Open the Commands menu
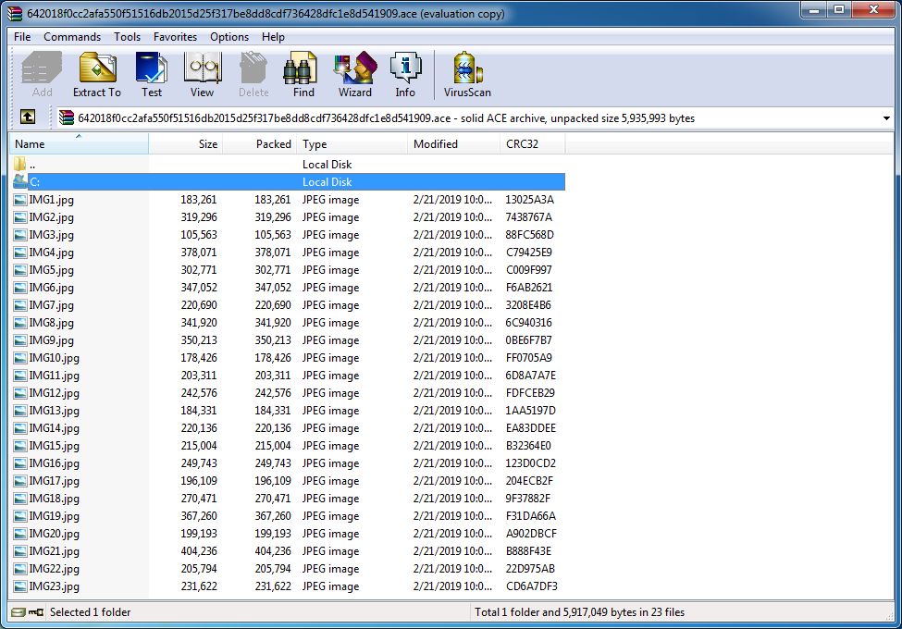This screenshot has width=902, height=629. tap(72, 37)
